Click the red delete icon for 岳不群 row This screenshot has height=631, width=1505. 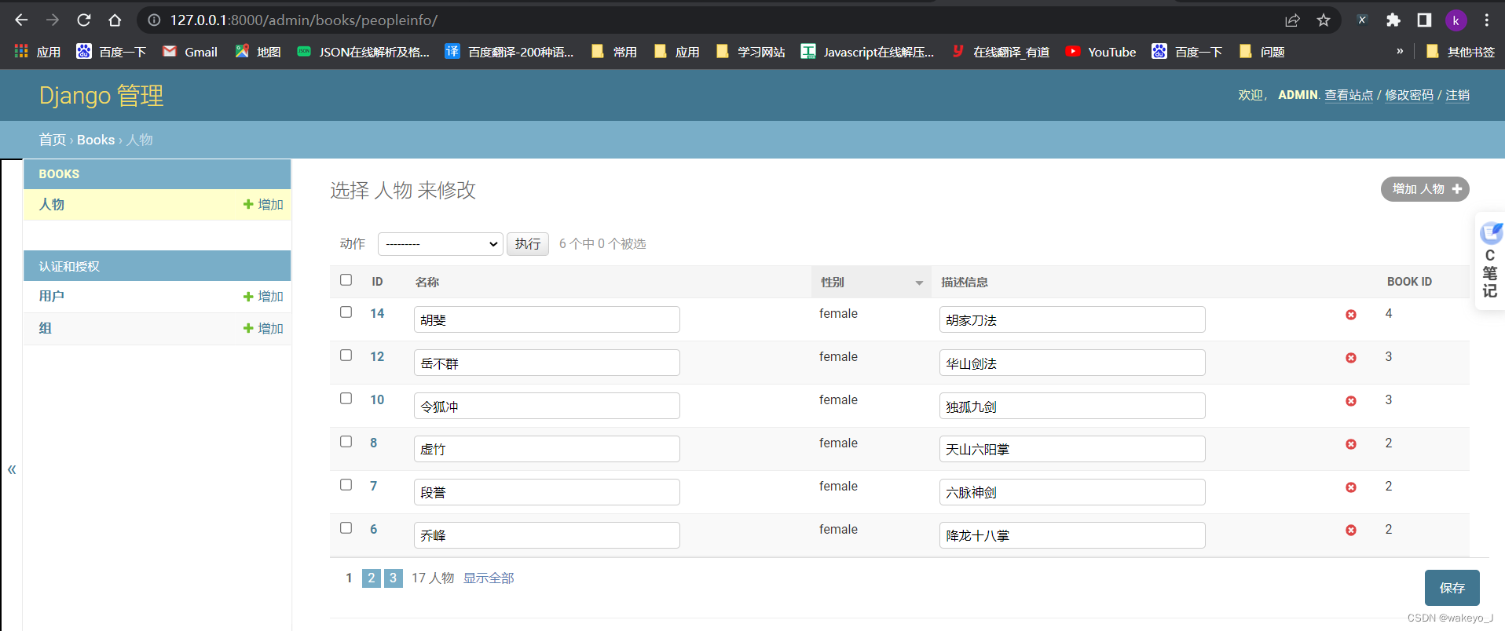(1351, 358)
